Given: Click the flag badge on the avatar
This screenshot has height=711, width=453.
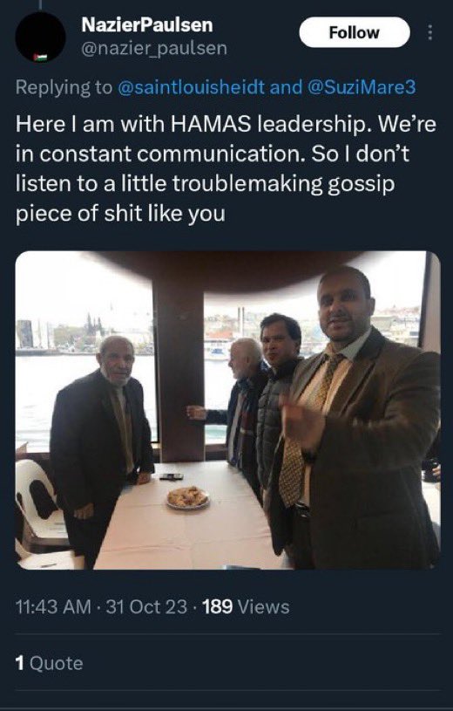Looking at the screenshot, I should [x=40, y=58].
